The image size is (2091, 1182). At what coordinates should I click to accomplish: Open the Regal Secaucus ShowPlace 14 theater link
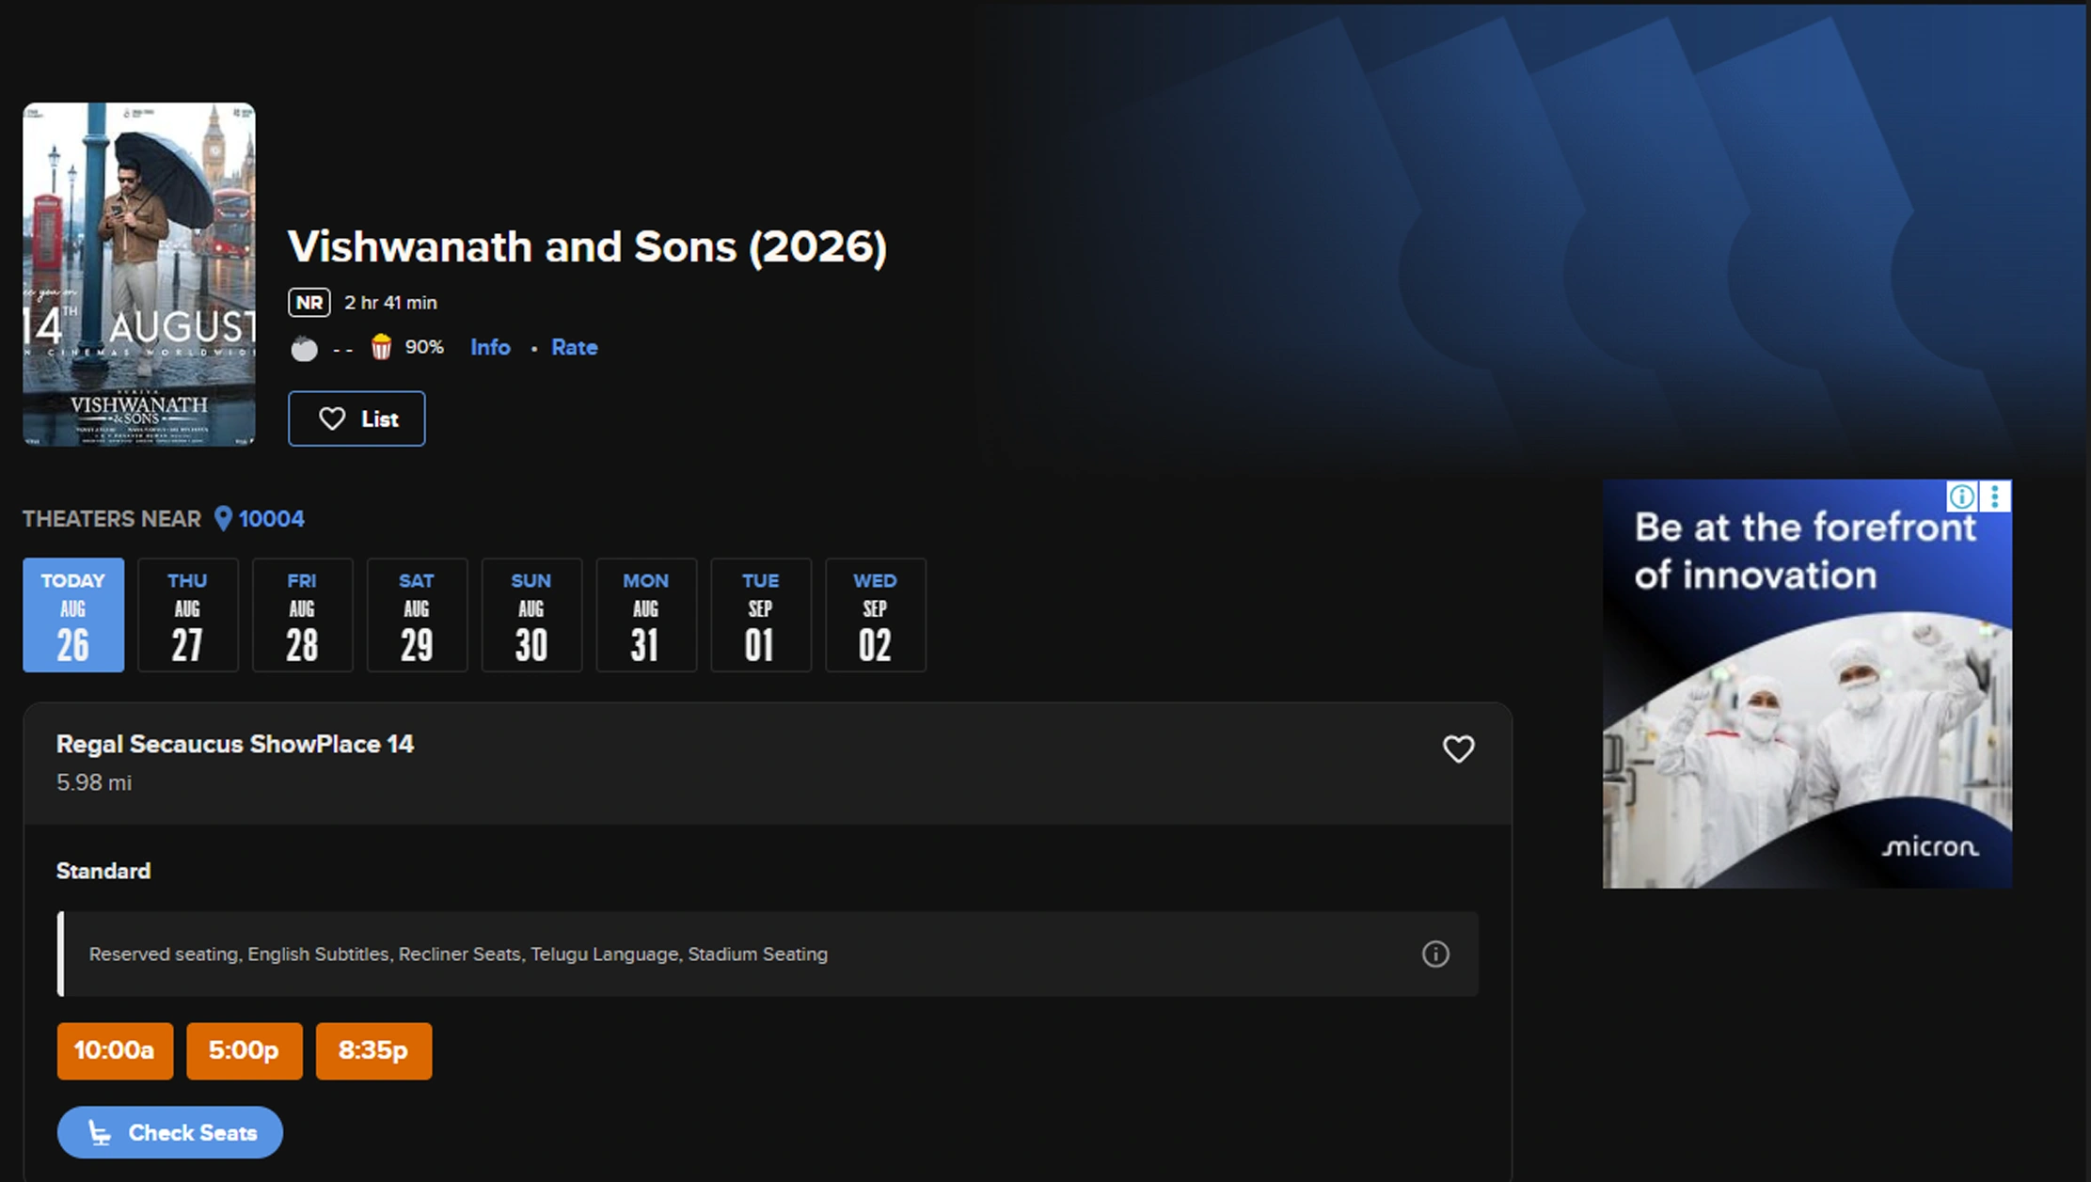pos(235,744)
